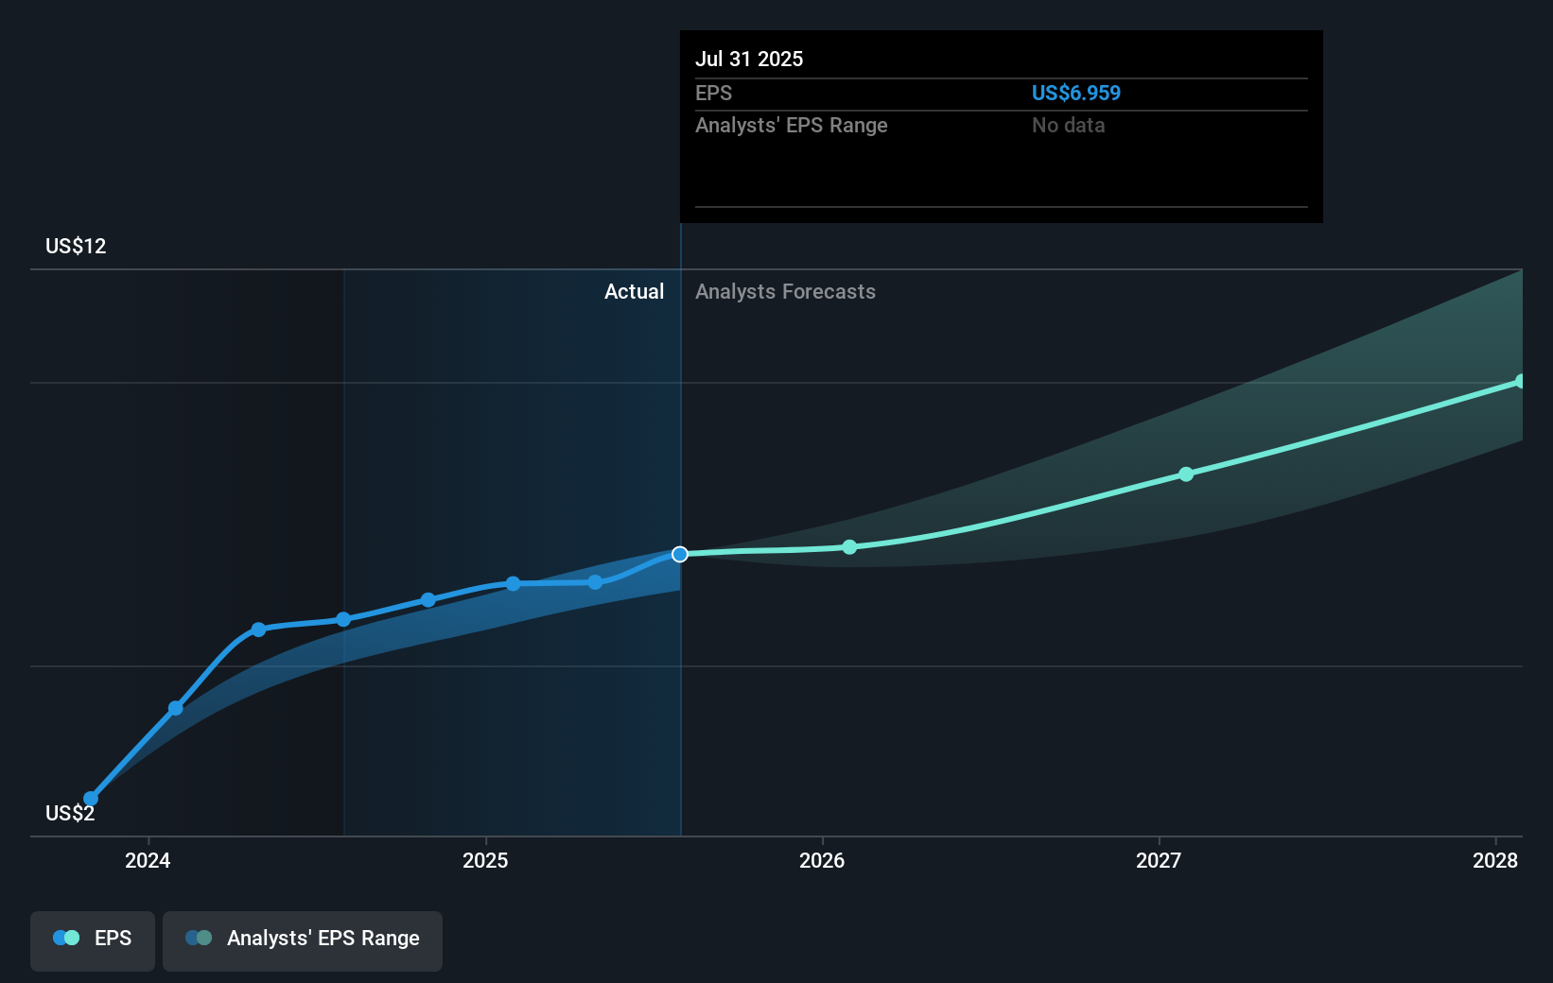Click the US$12 y-axis label

click(76, 247)
